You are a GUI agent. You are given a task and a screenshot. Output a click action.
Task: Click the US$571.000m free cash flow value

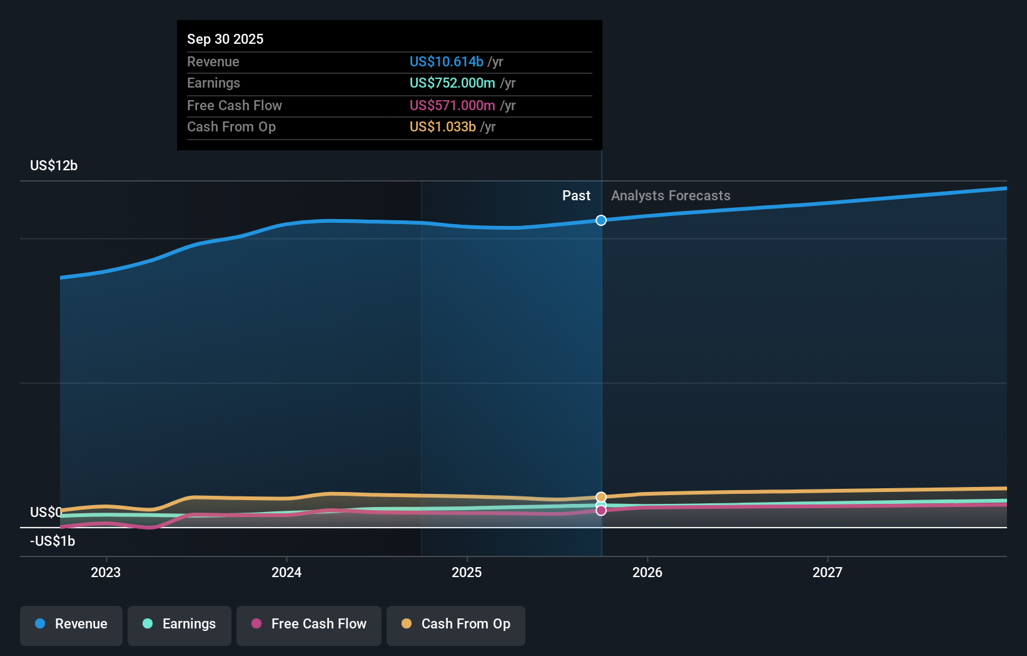[x=452, y=105]
